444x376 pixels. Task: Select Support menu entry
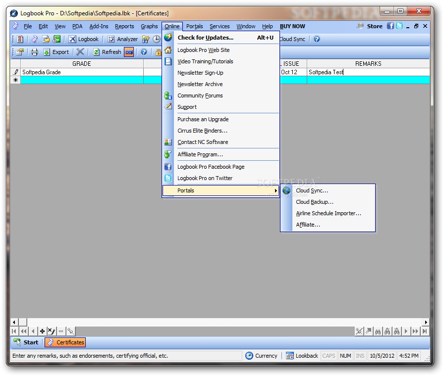pos(221,107)
